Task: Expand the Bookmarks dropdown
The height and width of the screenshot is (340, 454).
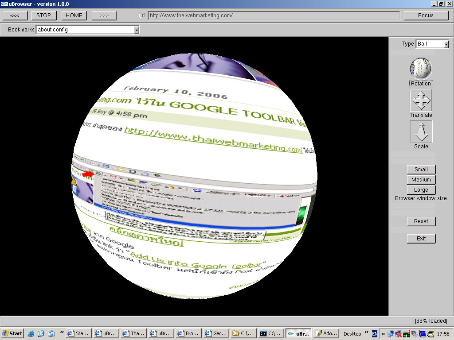Action: 137,30
